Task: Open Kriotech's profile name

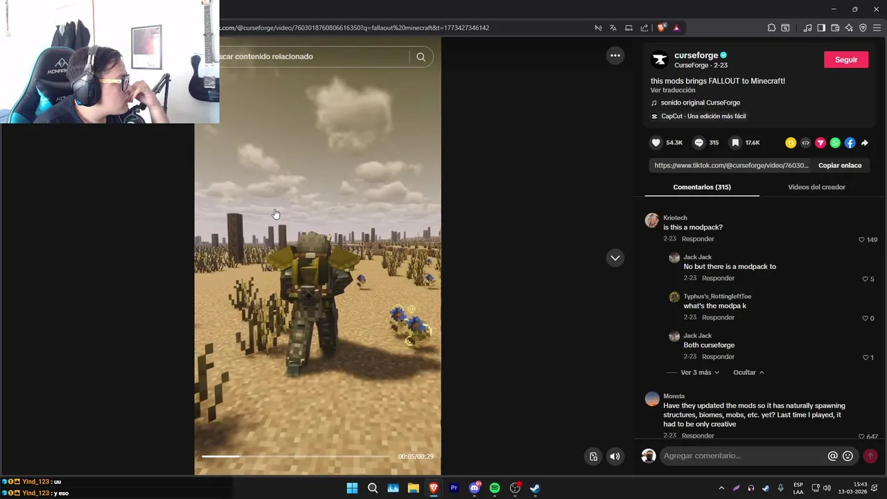Action: (675, 218)
